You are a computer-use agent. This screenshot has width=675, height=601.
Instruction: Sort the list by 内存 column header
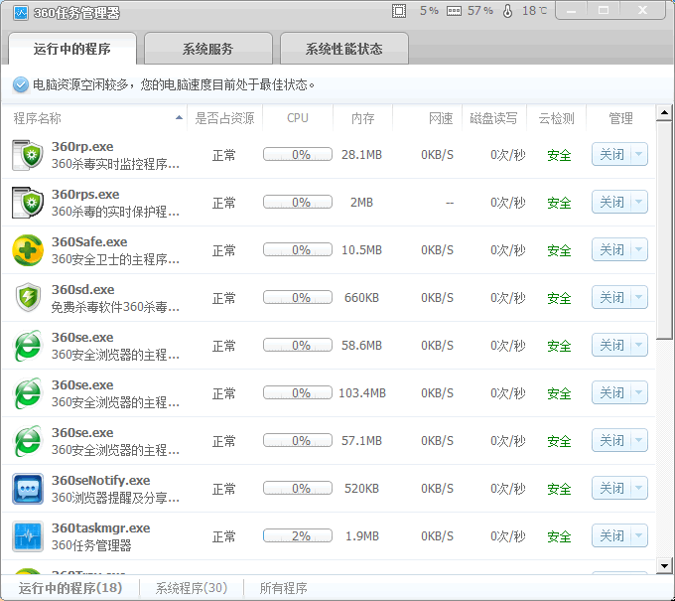[362, 118]
